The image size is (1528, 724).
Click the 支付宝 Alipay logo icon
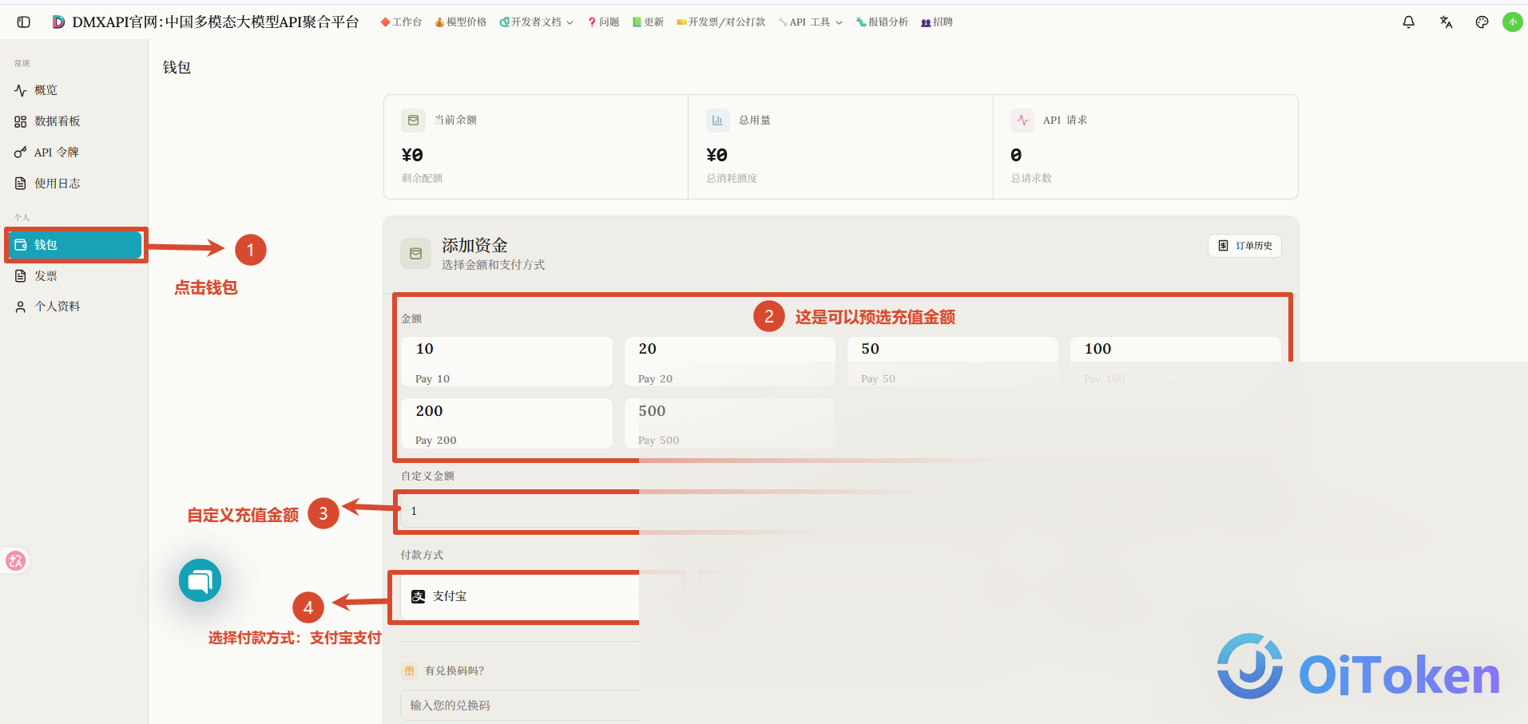tap(418, 596)
